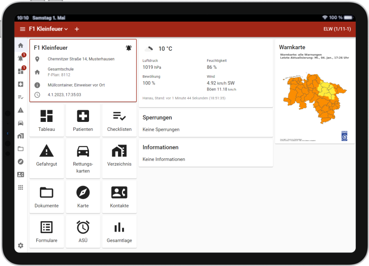This screenshot has width=369, height=266.
Task: Open the hamburger navigation menu
Action: (x=22, y=29)
